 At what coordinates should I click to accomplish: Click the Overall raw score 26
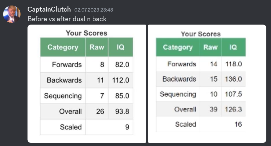[100, 111]
